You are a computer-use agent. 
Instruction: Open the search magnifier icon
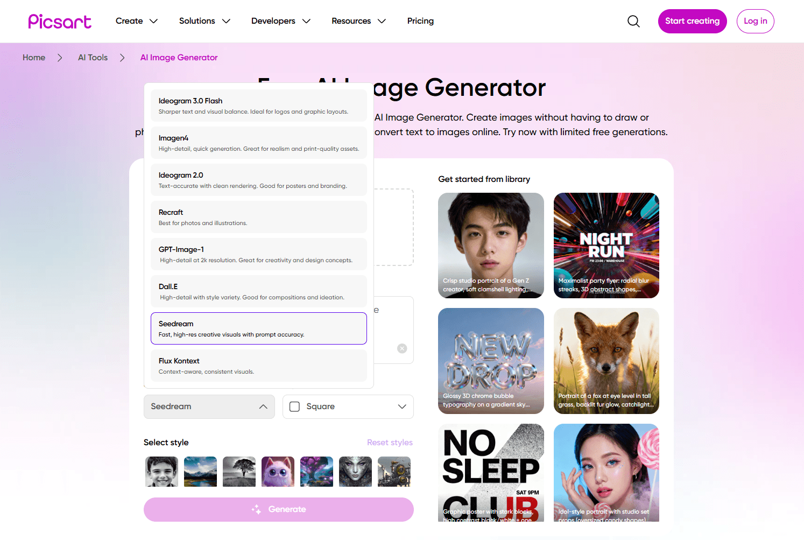(634, 21)
